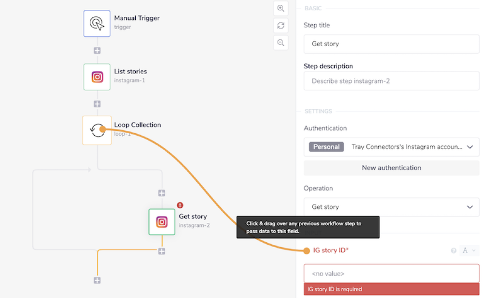The width and height of the screenshot is (485, 298).
Task: Click the refresh canvas view icon
Action: pos(281,25)
